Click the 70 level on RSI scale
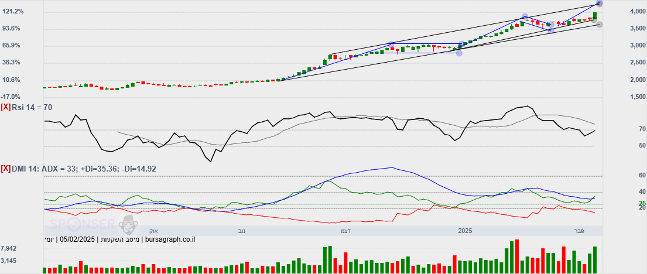Viewport: 647px width, 274px height. (x=642, y=129)
